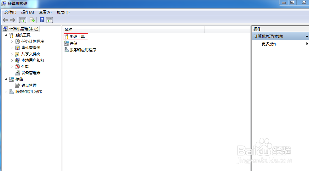Click the Export List toolbar icon
Image resolution: width=309 pixels, height=171 pixels.
tap(32, 20)
